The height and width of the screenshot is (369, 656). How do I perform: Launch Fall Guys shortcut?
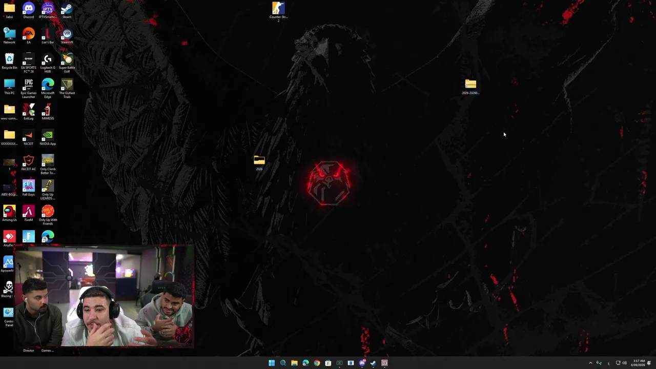pyautogui.click(x=28, y=188)
